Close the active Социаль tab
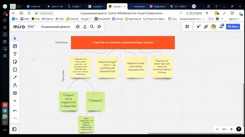This screenshot has width=245, height=137. coord(124,6)
